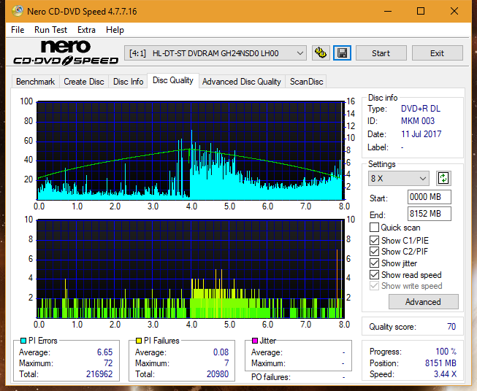Open the Run Test menu
The image size is (477, 391).
(x=51, y=30)
